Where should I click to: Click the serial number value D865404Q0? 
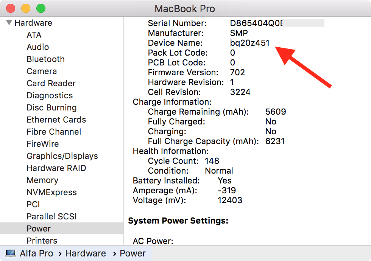(256, 23)
